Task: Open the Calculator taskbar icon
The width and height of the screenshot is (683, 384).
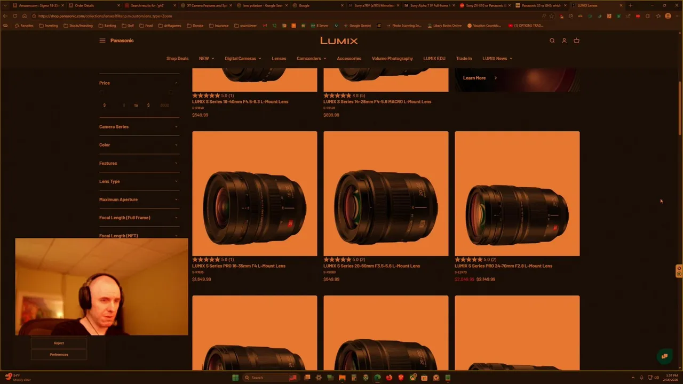Action: tap(354, 378)
